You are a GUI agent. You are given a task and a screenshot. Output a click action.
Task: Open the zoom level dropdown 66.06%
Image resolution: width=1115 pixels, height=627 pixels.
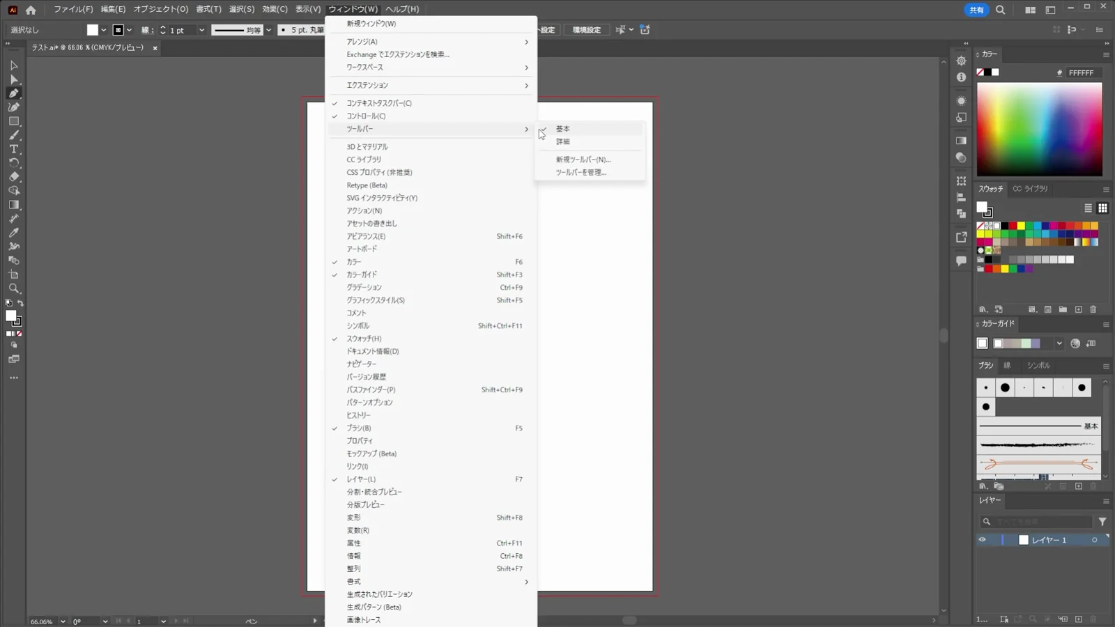63,621
